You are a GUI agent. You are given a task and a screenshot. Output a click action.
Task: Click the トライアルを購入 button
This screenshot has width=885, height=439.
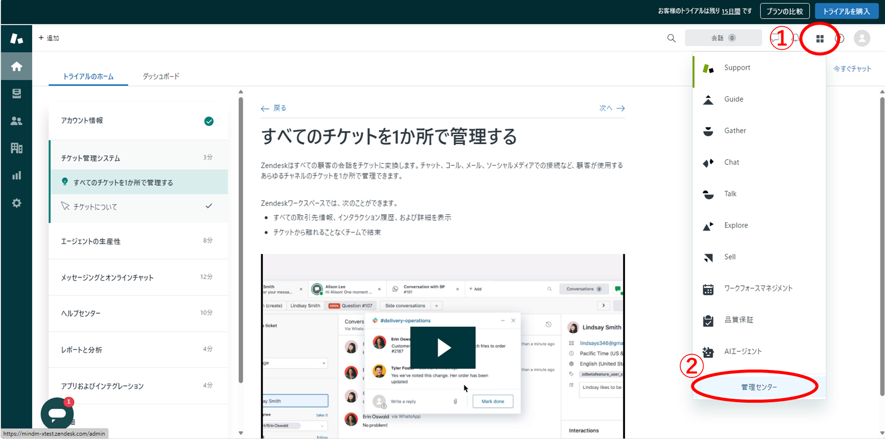coord(846,11)
